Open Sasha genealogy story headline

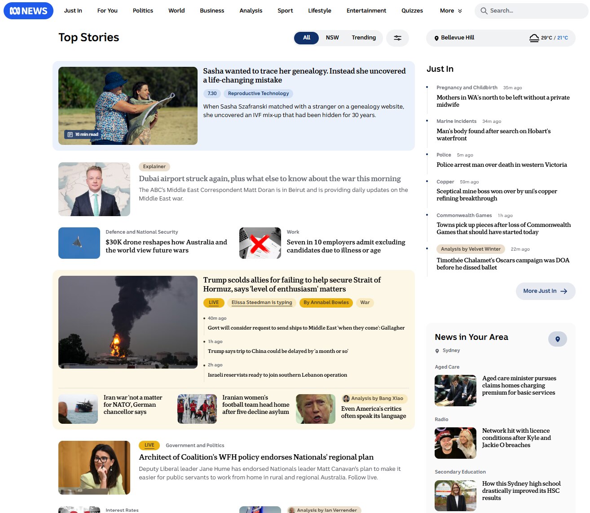304,75
